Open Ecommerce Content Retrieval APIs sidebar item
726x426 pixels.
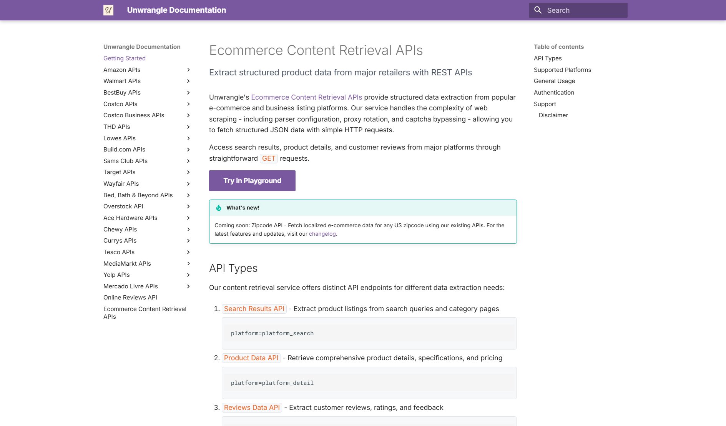[145, 313]
